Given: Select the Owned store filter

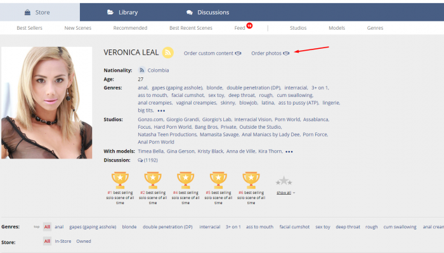Looking at the screenshot, I should point(84,241).
